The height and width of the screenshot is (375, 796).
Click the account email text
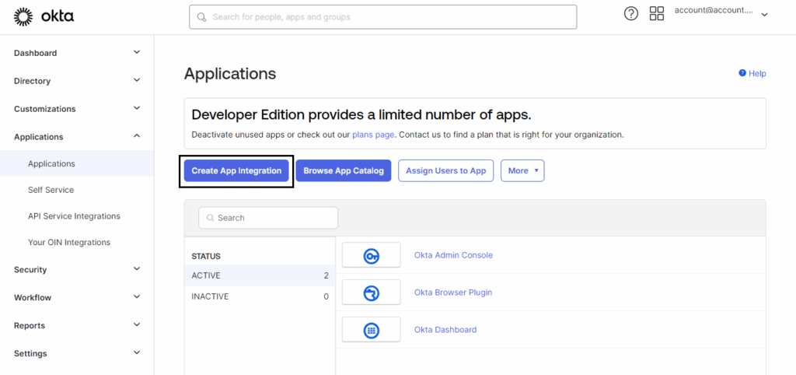[714, 10]
